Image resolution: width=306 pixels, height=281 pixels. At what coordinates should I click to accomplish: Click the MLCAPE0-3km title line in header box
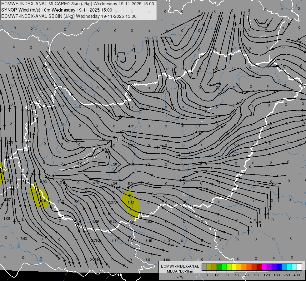point(78,4)
